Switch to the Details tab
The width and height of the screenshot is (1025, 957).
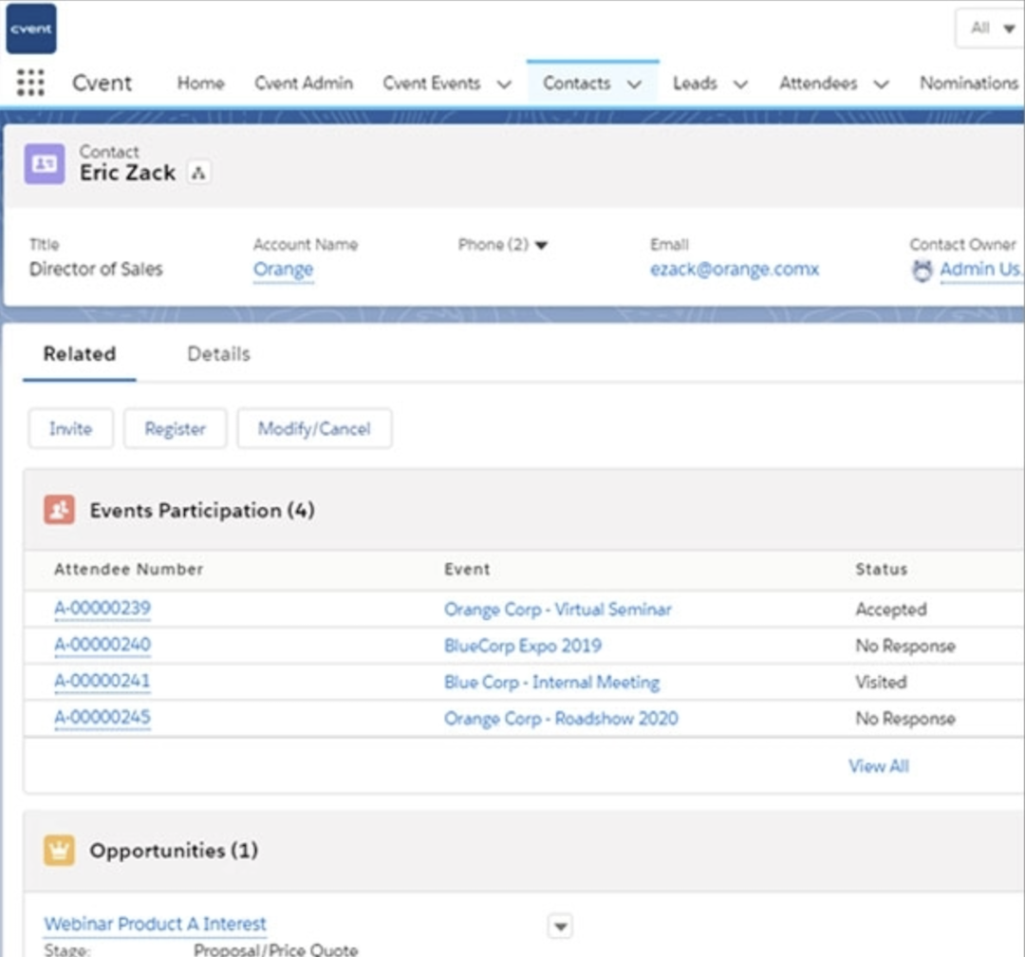click(218, 354)
